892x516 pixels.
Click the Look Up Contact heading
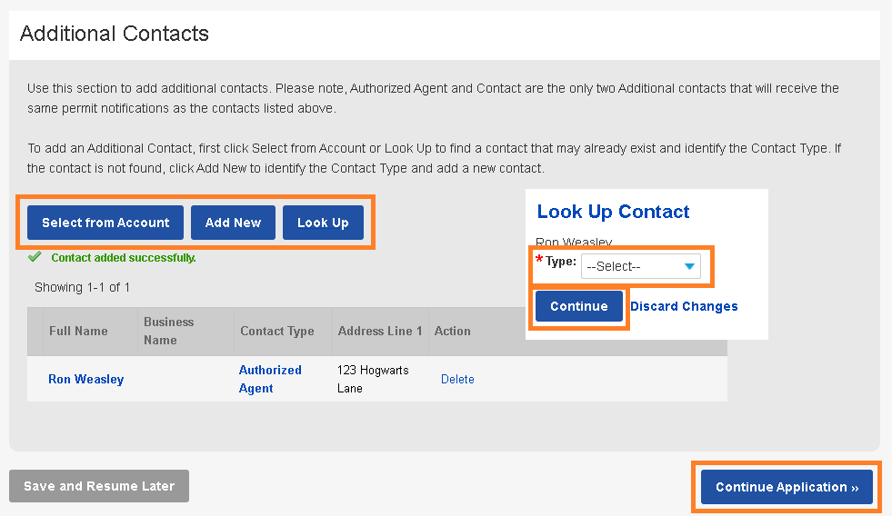point(613,212)
